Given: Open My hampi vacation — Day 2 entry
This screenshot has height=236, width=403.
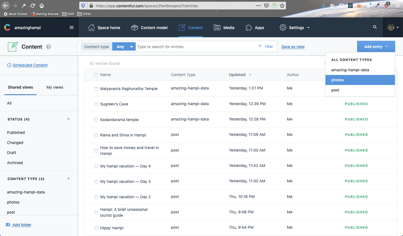Looking at the screenshot, I should click(125, 197).
